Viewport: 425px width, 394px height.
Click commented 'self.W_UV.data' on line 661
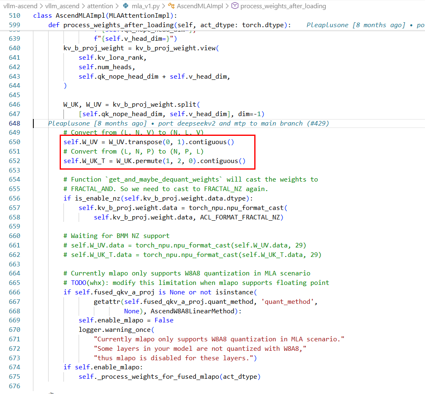tap(98, 245)
